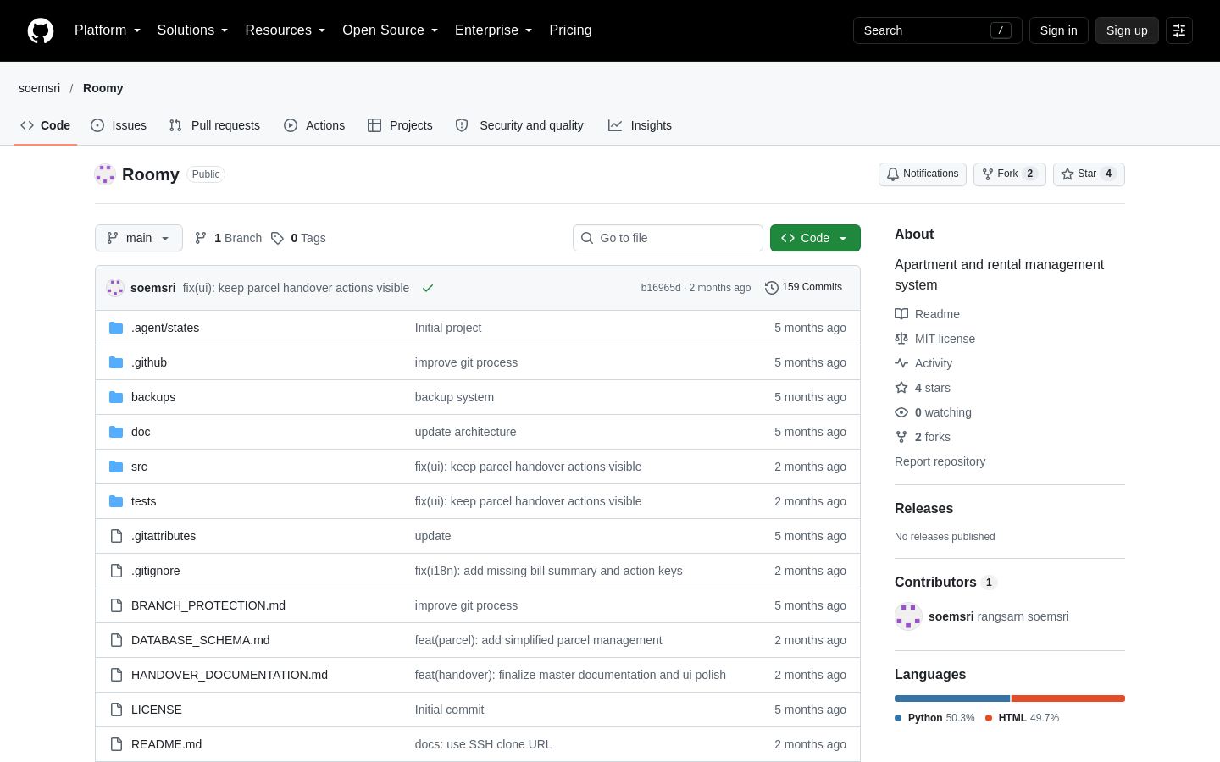This screenshot has height=762, width=1220.
Task: Open the Projects tab
Action: [400, 125]
